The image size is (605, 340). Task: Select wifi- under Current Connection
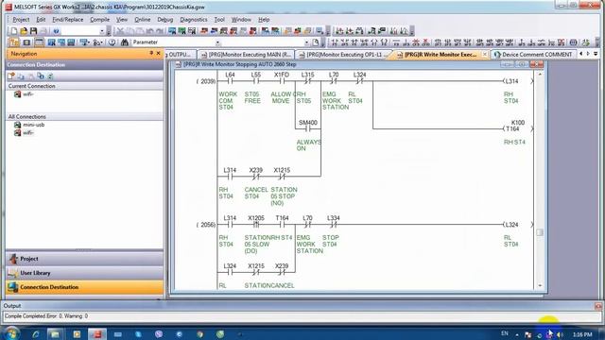tap(27, 94)
